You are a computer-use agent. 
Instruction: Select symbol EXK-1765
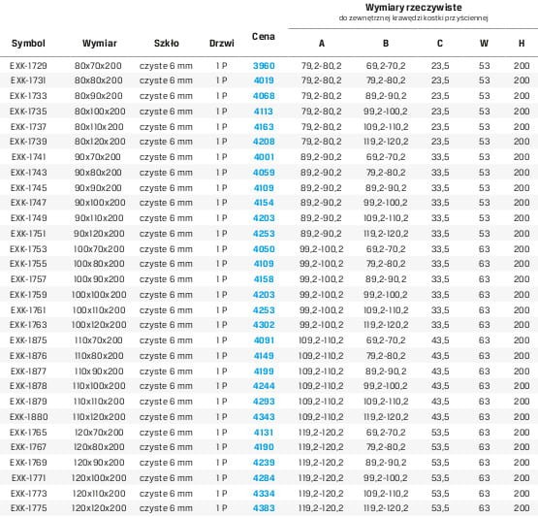[28, 433]
